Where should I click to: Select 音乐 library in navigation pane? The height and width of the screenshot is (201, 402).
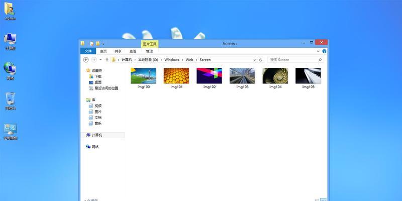(x=95, y=124)
